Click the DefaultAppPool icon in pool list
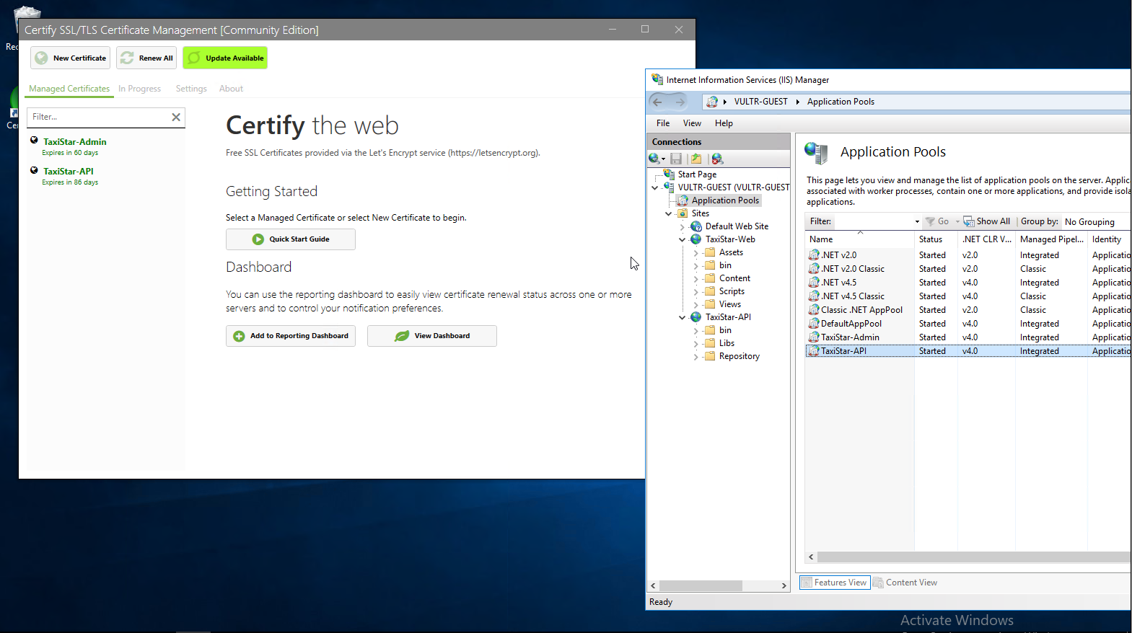This screenshot has width=1132, height=633. pyautogui.click(x=814, y=324)
